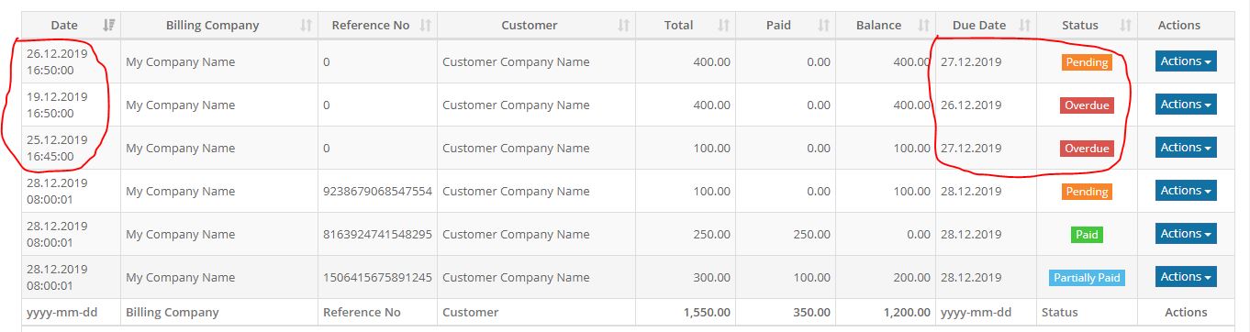Sort the Customer column using arrows
This screenshot has width=1250, height=332.
click(x=624, y=26)
